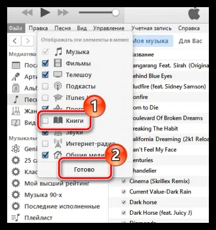Open the Мой высший рейтинг playlist
Image resolution: width=216 pixels, height=230 pixels.
pos(57,184)
